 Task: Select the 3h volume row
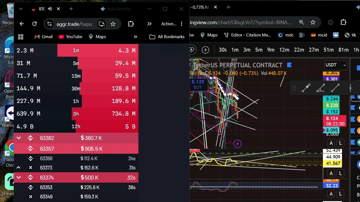click(x=76, y=114)
